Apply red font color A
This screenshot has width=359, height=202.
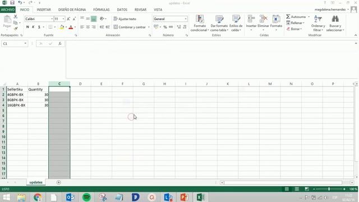(71, 27)
